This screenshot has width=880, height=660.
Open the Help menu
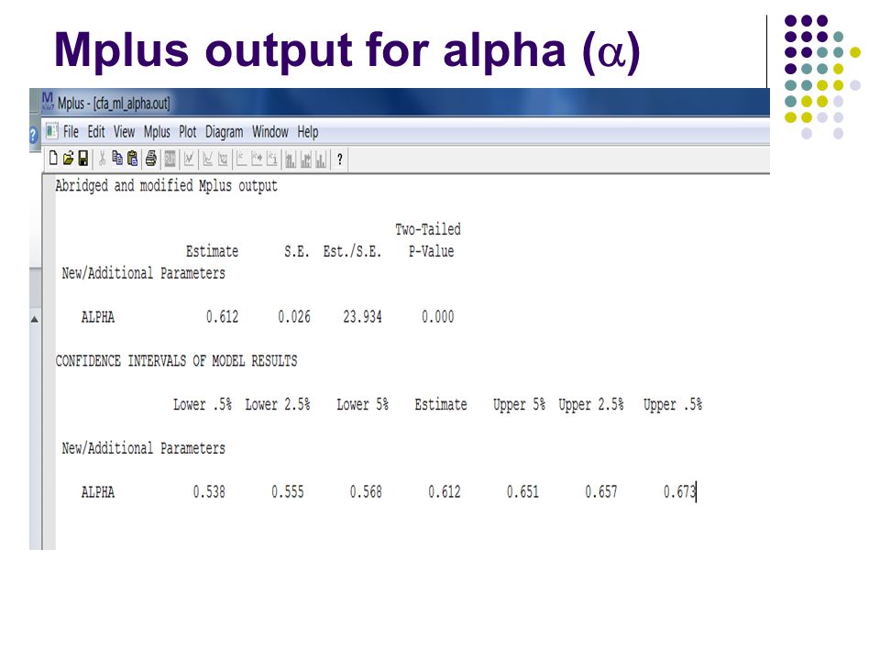(x=308, y=132)
